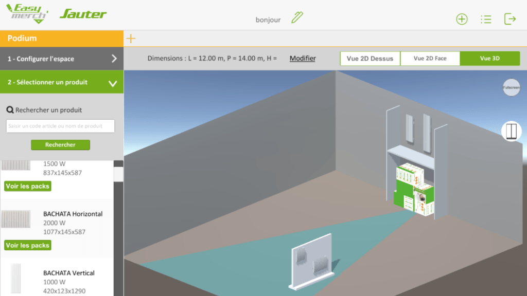The width and height of the screenshot is (527, 296).
Task: Click the circled plus icon in header
Action: pyautogui.click(x=462, y=19)
